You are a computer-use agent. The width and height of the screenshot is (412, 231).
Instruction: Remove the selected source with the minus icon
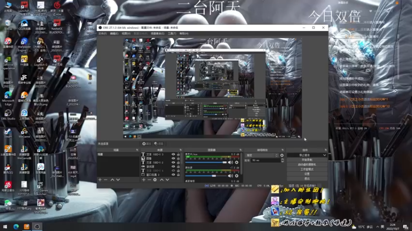coord(149,180)
